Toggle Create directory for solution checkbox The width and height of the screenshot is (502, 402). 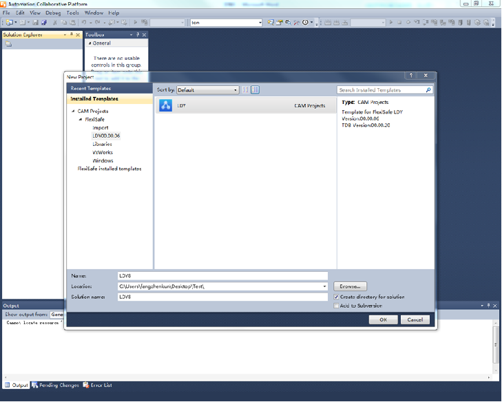336,297
